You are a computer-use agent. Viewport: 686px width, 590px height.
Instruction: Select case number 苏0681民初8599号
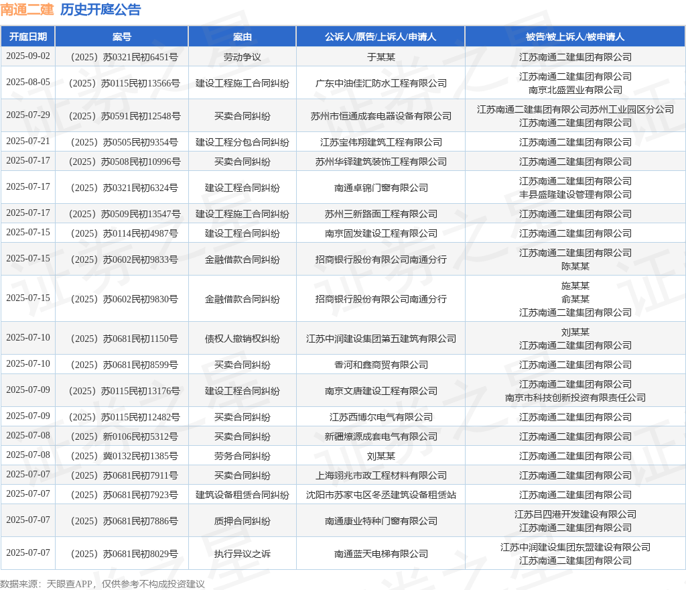click(x=124, y=365)
